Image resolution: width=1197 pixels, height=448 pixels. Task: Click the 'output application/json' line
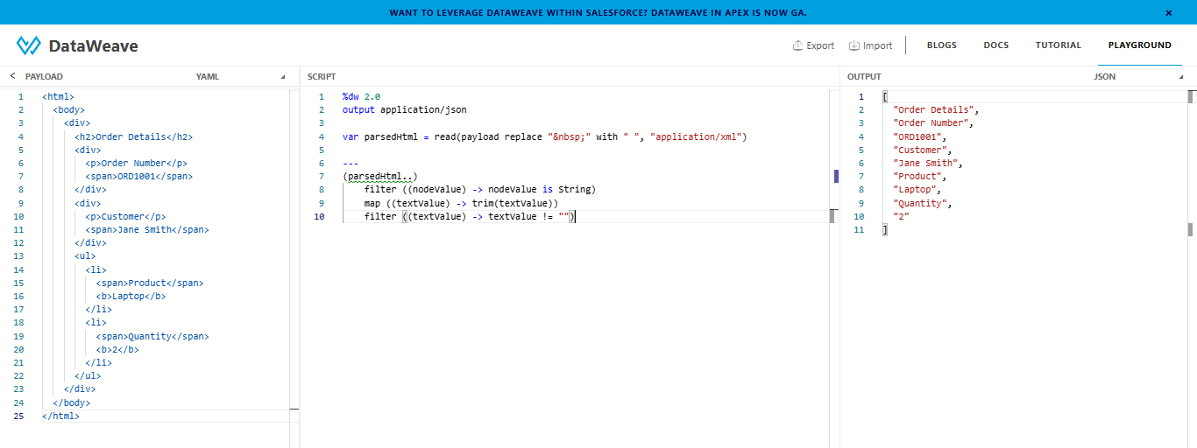pyautogui.click(x=405, y=110)
